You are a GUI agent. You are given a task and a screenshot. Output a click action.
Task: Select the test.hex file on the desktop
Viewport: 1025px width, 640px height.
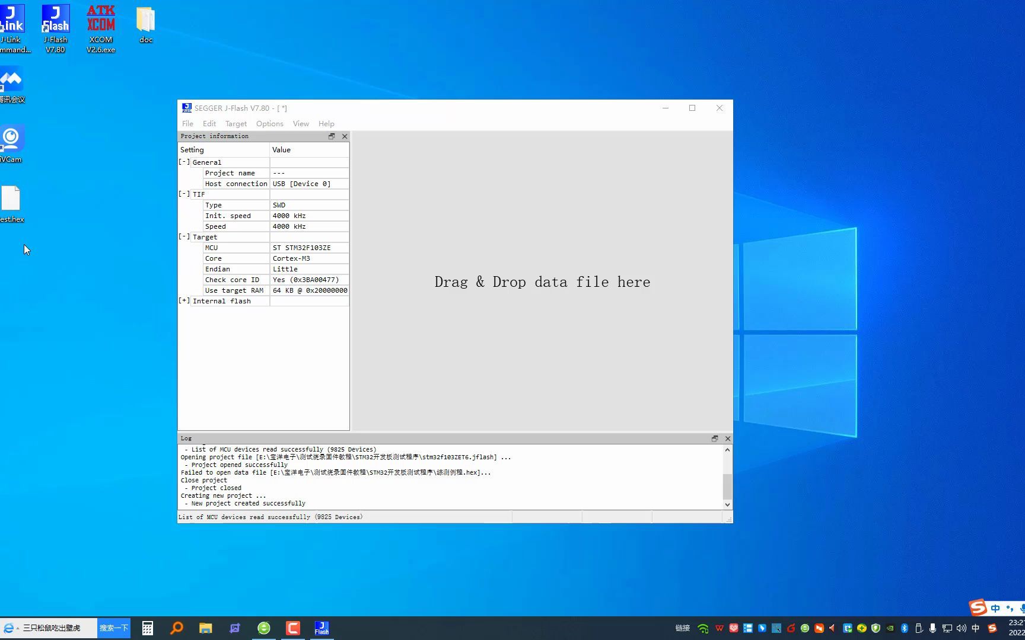(x=11, y=204)
